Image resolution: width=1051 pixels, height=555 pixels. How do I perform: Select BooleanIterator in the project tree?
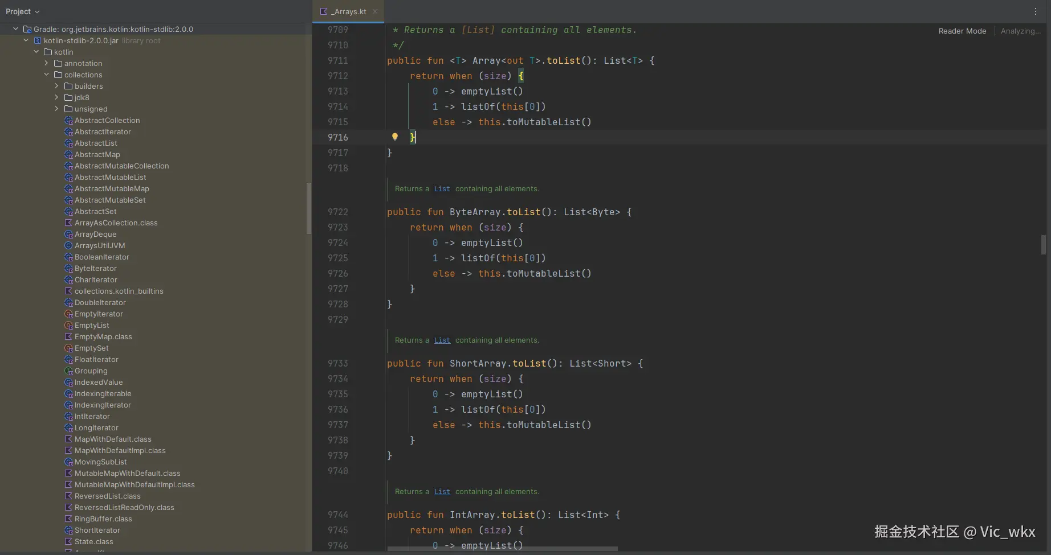(x=101, y=257)
